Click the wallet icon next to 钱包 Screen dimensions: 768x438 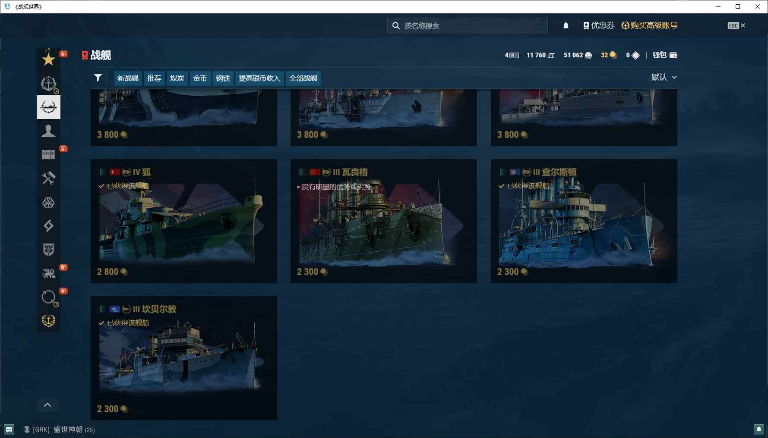click(x=673, y=55)
